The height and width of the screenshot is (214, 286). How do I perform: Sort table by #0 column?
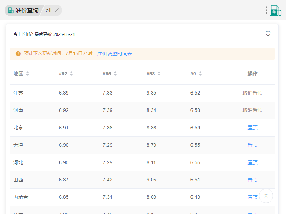click(200, 74)
